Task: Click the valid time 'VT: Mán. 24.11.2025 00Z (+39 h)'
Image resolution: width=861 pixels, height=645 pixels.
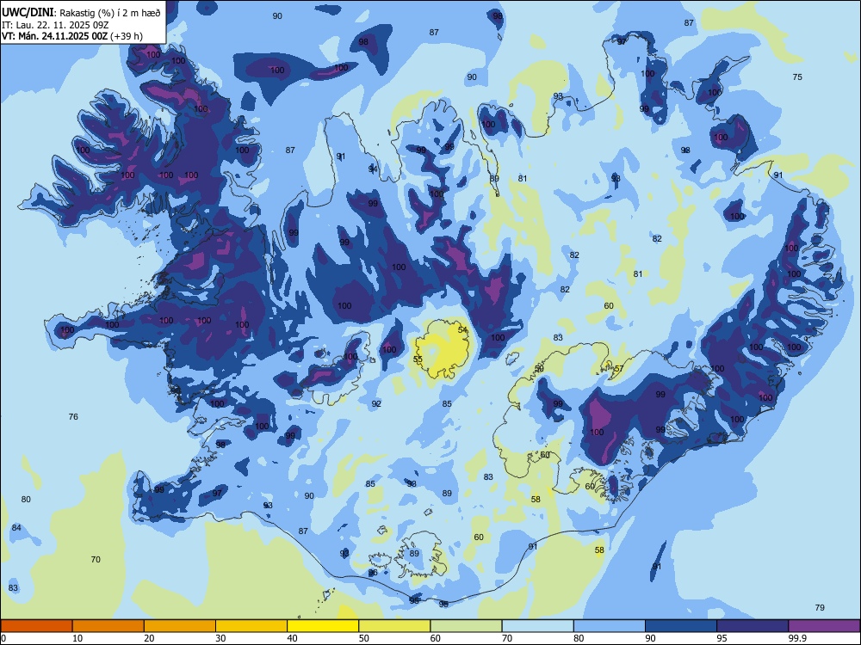Action: click(72, 36)
